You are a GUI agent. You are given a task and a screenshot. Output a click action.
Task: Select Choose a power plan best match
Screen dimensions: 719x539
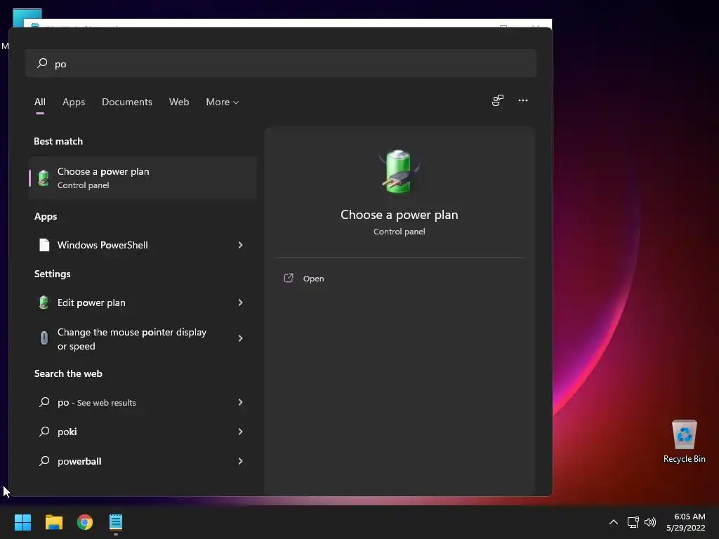coord(143,178)
